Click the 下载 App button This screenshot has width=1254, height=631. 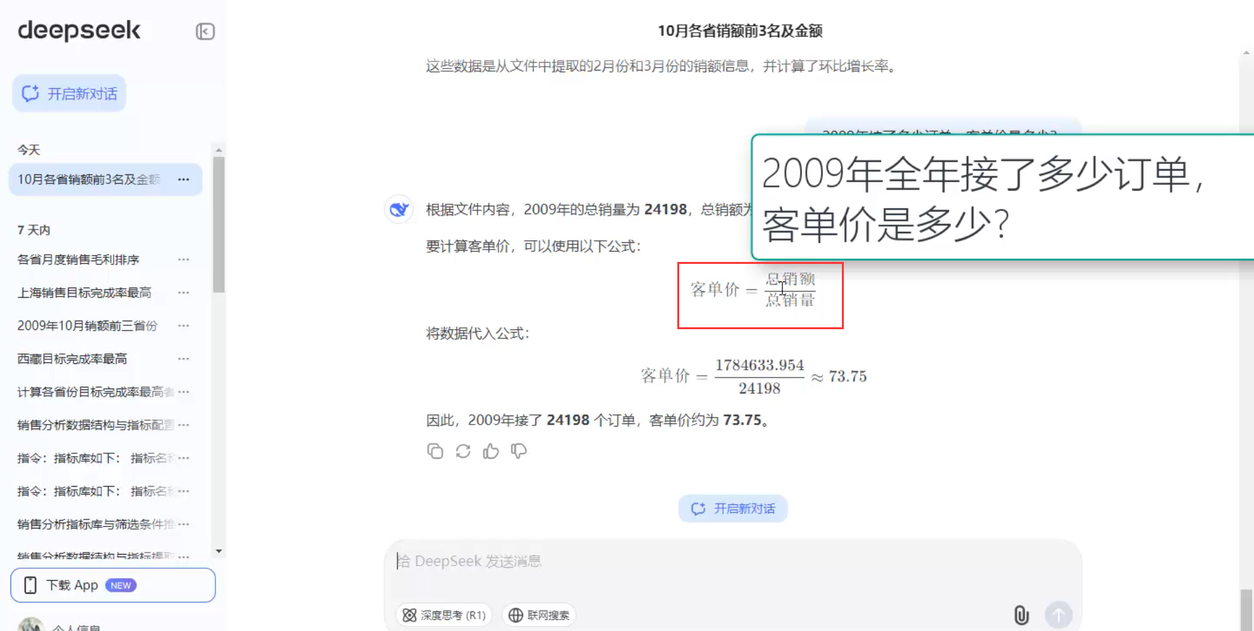(113, 585)
